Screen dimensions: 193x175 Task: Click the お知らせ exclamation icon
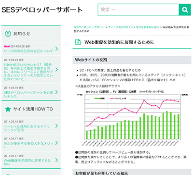[8, 34]
